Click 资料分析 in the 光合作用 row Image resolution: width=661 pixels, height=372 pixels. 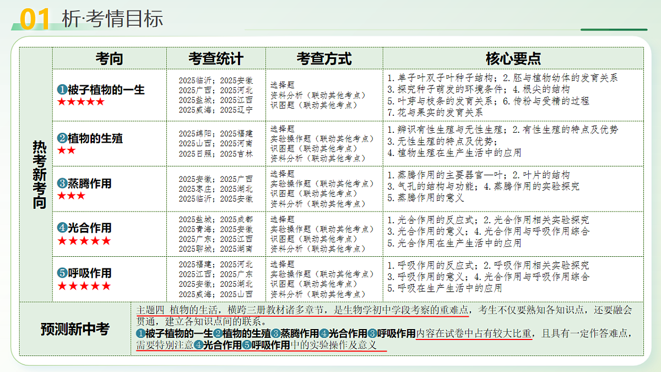[286, 249]
